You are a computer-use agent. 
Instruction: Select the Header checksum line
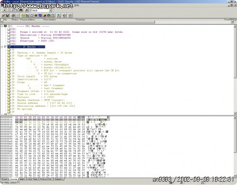pyautogui.click(x=38, y=100)
